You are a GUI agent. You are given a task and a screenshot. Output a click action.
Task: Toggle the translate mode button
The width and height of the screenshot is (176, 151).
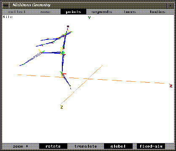[85, 146]
